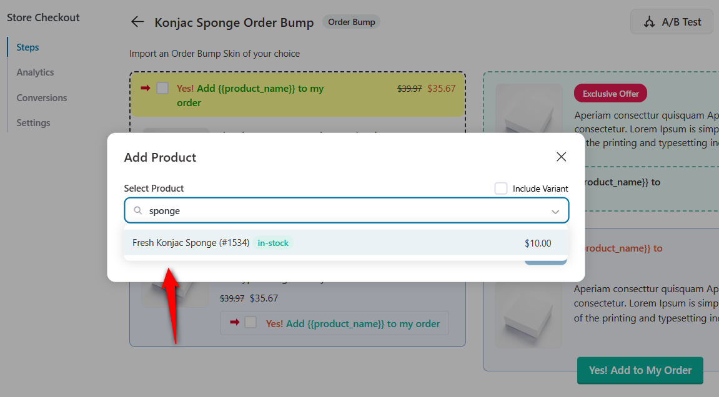
Task: Check the box in the highlighted order bump offer
Action: pyautogui.click(x=162, y=88)
